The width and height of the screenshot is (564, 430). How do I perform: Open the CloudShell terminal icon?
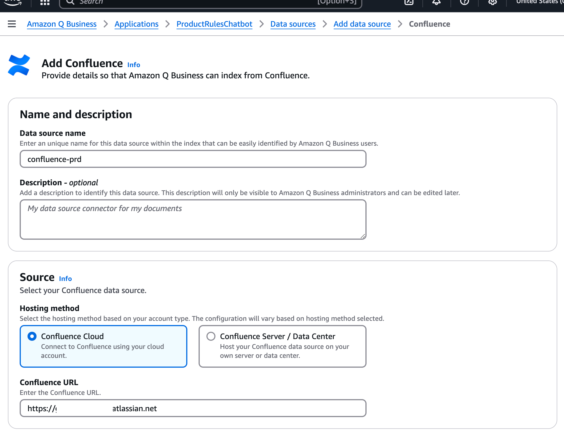coord(409,2)
